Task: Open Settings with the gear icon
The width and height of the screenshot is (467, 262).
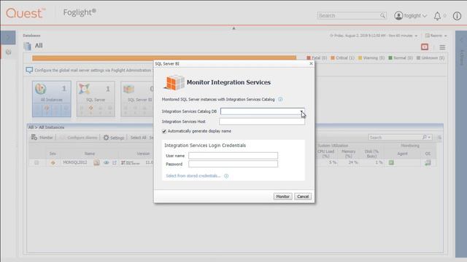Action: click(114, 138)
